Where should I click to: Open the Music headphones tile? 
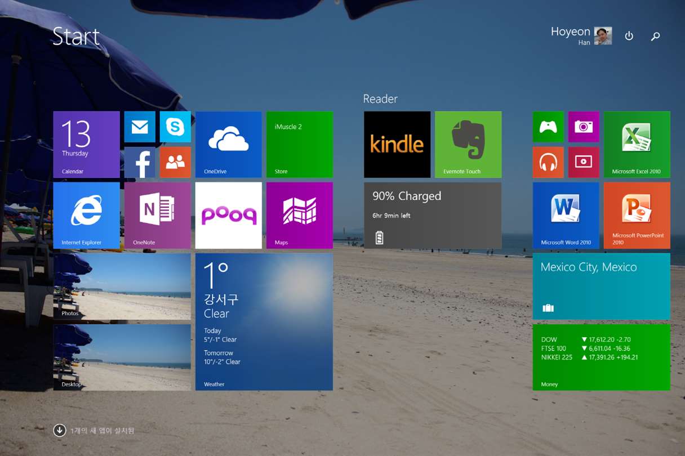(x=548, y=162)
